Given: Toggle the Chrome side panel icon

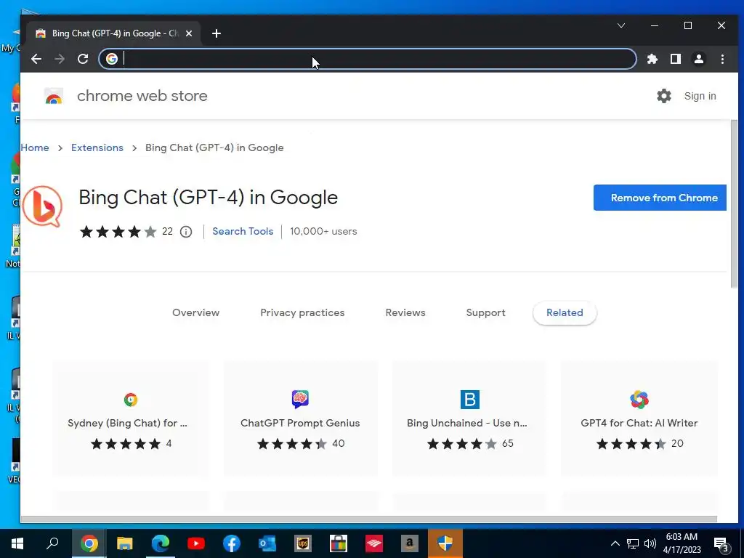Looking at the screenshot, I should click(676, 59).
